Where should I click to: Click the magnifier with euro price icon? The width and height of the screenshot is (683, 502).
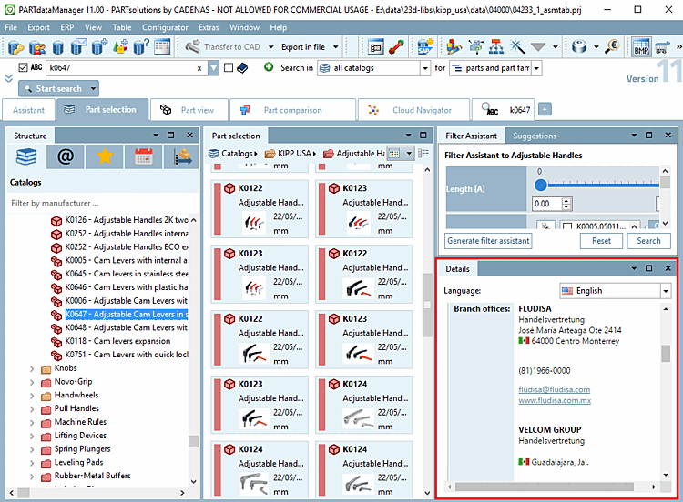[x=612, y=46]
